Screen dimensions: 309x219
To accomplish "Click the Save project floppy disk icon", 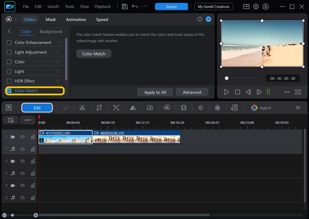I will click(125, 6).
